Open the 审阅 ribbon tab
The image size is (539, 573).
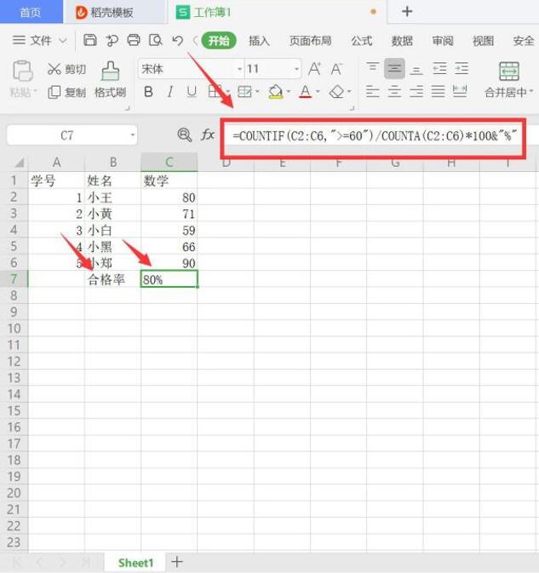pyautogui.click(x=443, y=41)
